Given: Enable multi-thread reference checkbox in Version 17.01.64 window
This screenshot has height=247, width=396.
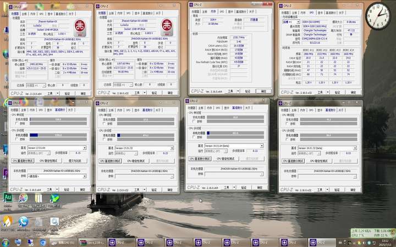Looking at the screenshot, I should [x=16, y=139].
